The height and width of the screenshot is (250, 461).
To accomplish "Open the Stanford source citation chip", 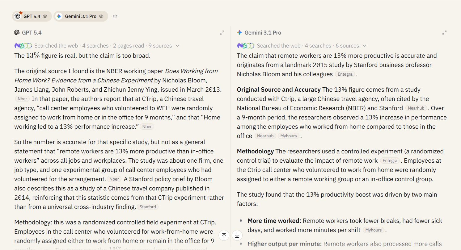I will tap(148, 207).
